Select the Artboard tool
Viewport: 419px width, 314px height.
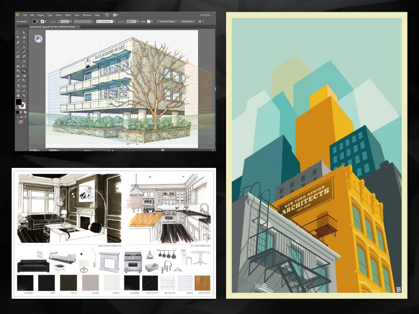[x=18, y=90]
